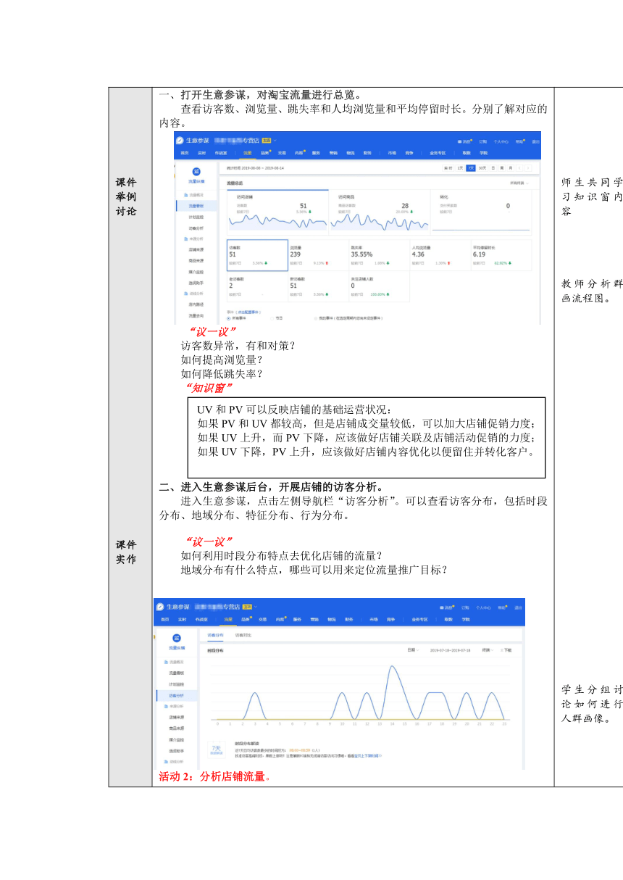This screenshot has height=880, width=623.
Task: Click the previous-period arrow next to 月
Action: point(519,168)
